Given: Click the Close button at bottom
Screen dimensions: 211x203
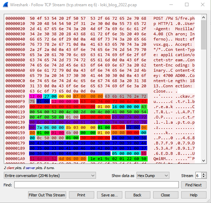Looking at the screenshot, I should pyautogui.click(x=165, y=195).
